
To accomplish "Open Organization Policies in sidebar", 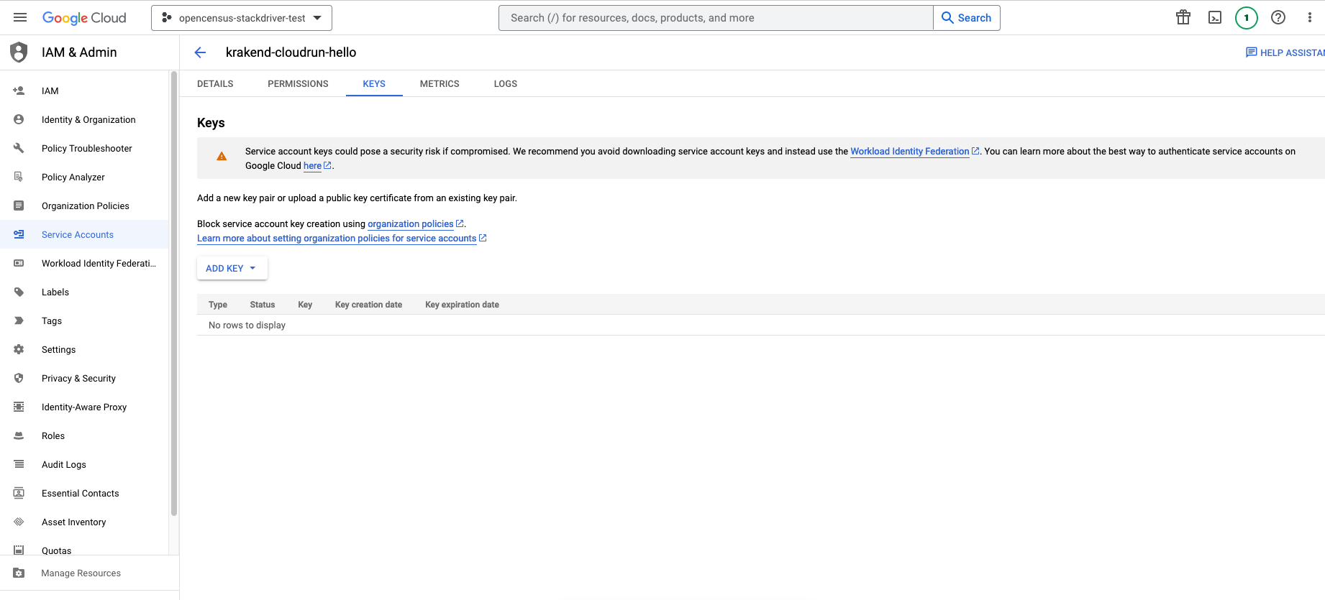I will point(84,206).
